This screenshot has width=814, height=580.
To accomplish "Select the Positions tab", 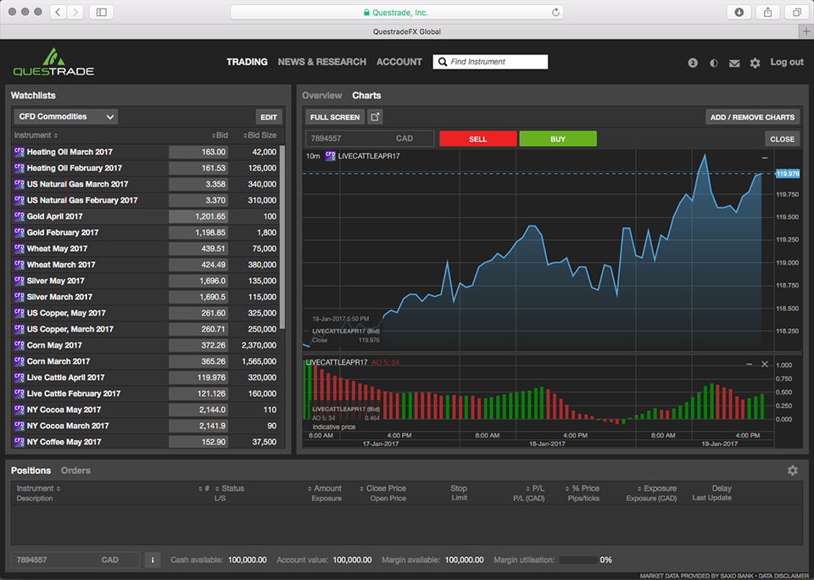I will 31,471.
